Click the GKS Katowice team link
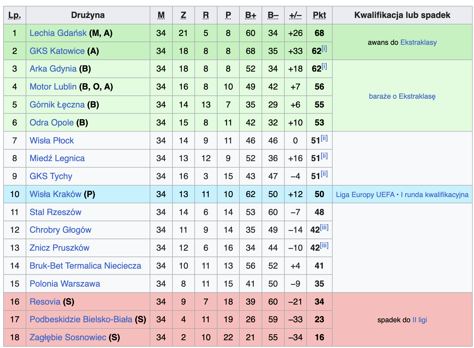The width and height of the screenshot is (474, 348). click(57, 51)
